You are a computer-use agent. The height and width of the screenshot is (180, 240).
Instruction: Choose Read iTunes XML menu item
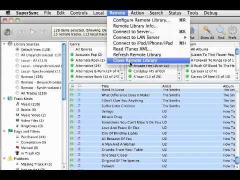coord(148,49)
